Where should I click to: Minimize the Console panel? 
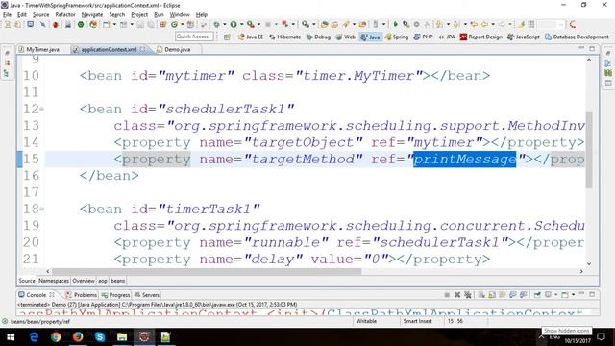[581, 294]
